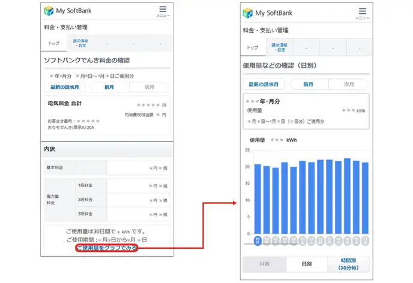Switch graph to 月別 view
The width and height of the screenshot is (413, 283).
[x=265, y=264]
